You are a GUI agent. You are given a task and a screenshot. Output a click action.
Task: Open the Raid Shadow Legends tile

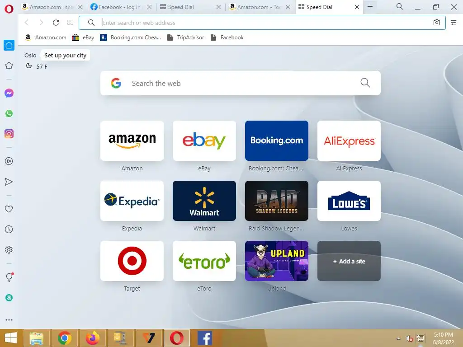(277, 201)
